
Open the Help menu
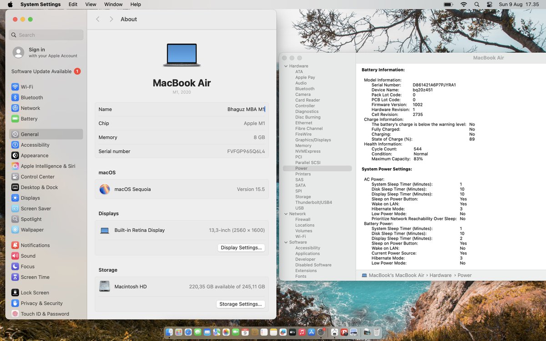(136, 5)
